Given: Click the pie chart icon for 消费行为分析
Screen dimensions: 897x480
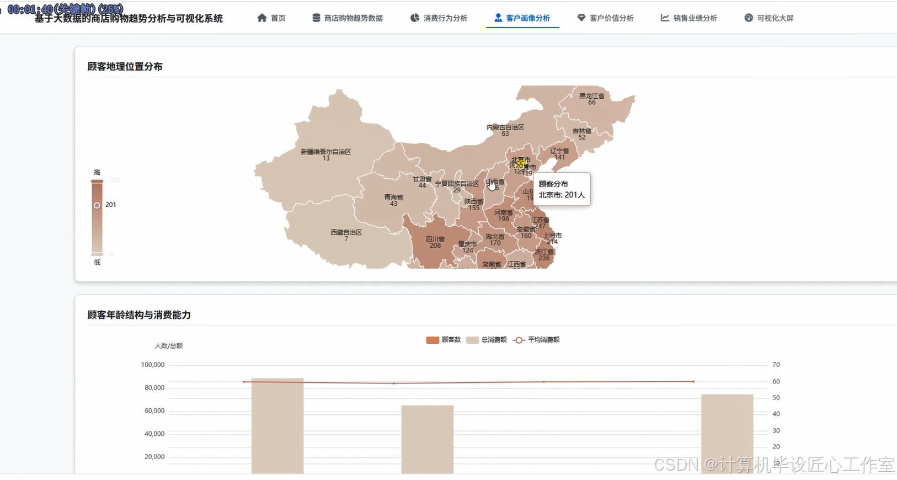Looking at the screenshot, I should coord(415,18).
